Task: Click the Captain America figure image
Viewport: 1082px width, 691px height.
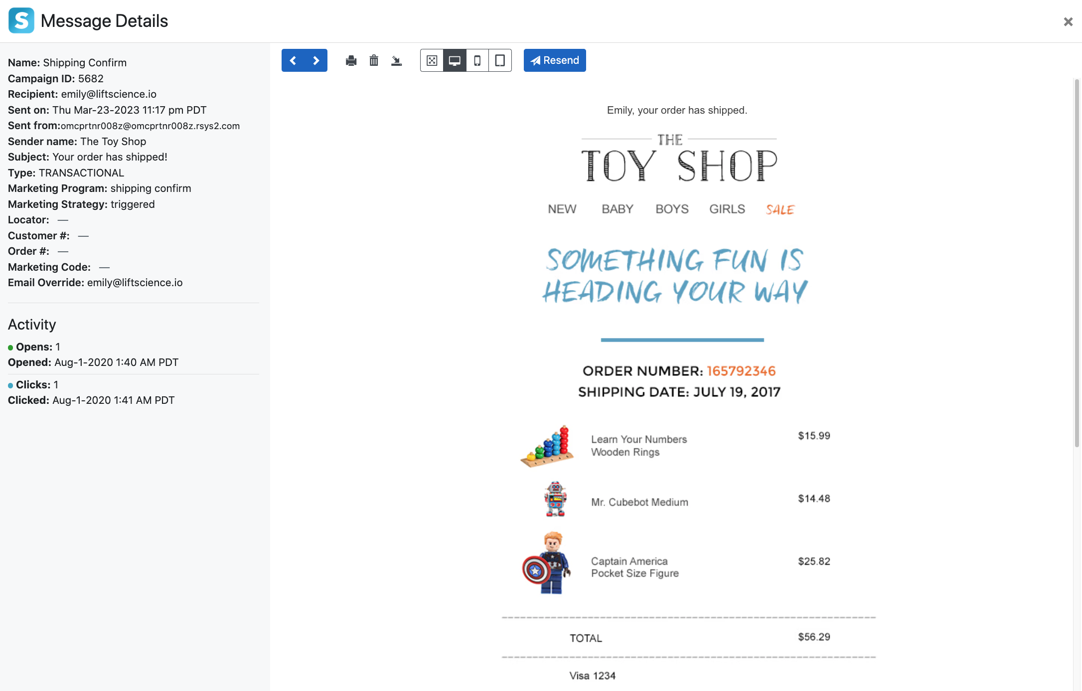Action: (x=546, y=562)
